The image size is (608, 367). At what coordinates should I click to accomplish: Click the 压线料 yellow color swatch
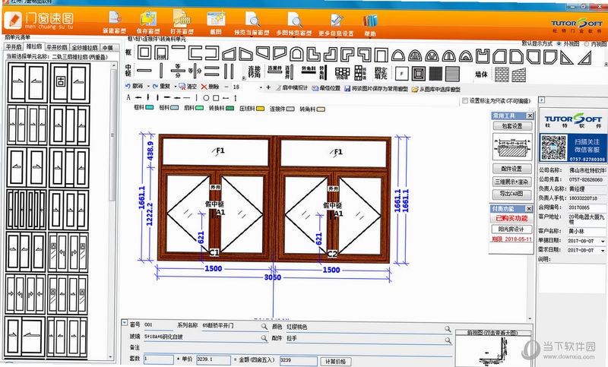[260, 109]
